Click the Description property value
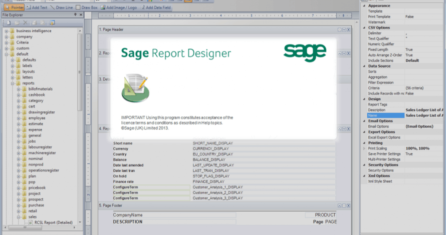446x235 pixels. (x=424, y=110)
